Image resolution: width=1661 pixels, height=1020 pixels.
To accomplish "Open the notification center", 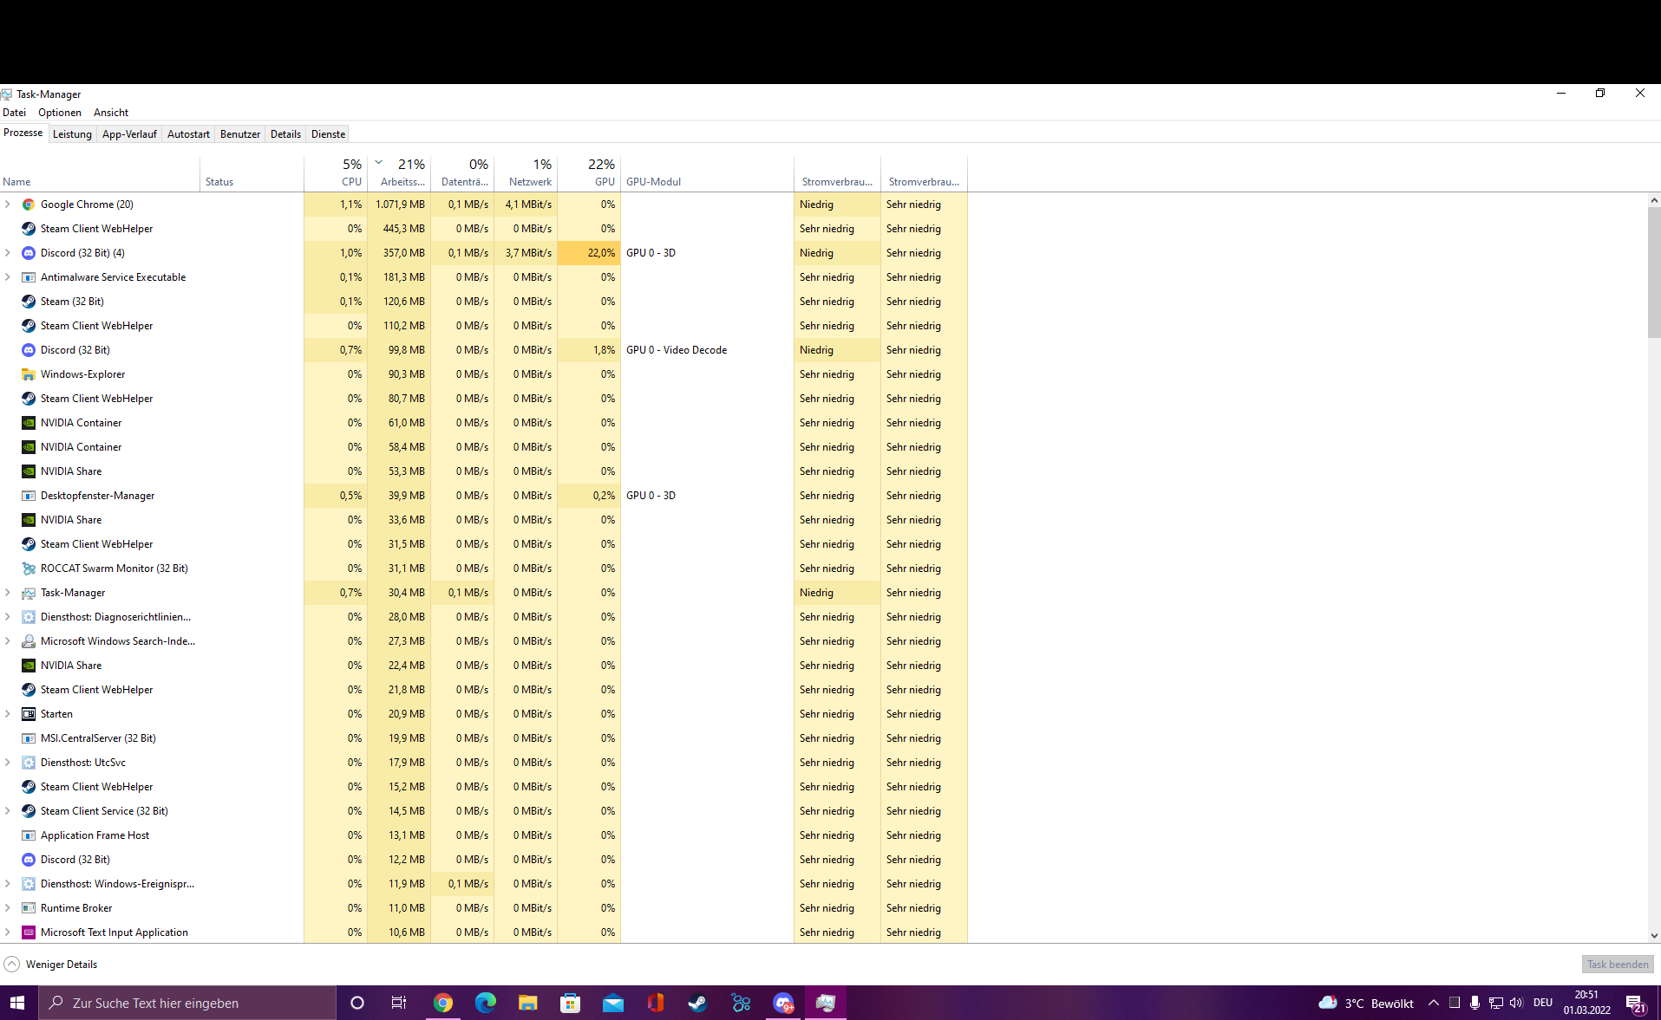I will point(1636,1003).
